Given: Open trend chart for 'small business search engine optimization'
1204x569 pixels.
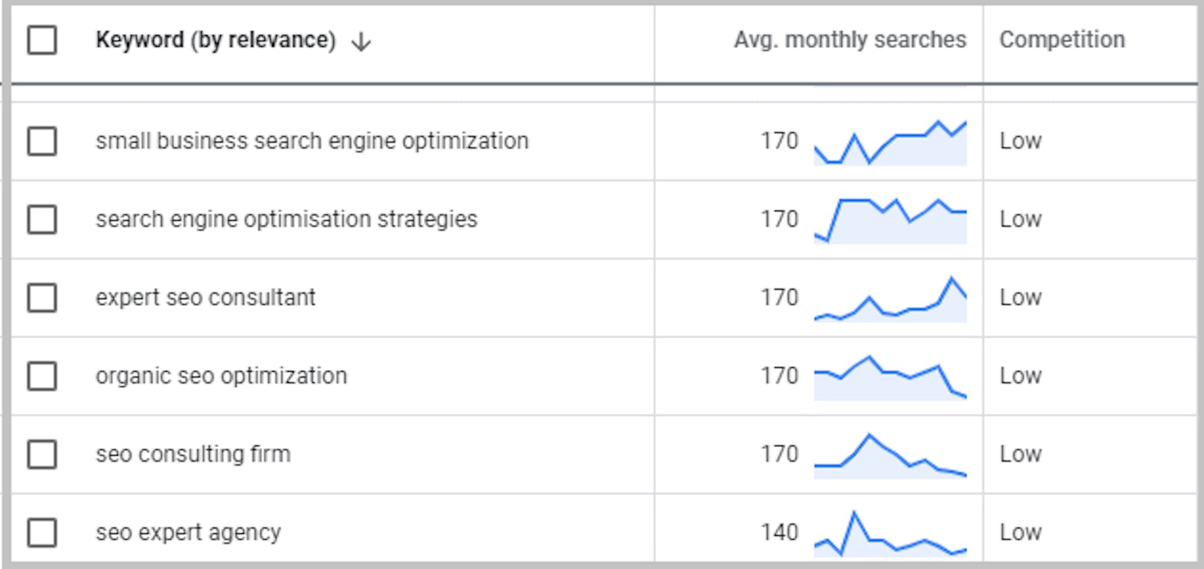Looking at the screenshot, I should click(890, 143).
